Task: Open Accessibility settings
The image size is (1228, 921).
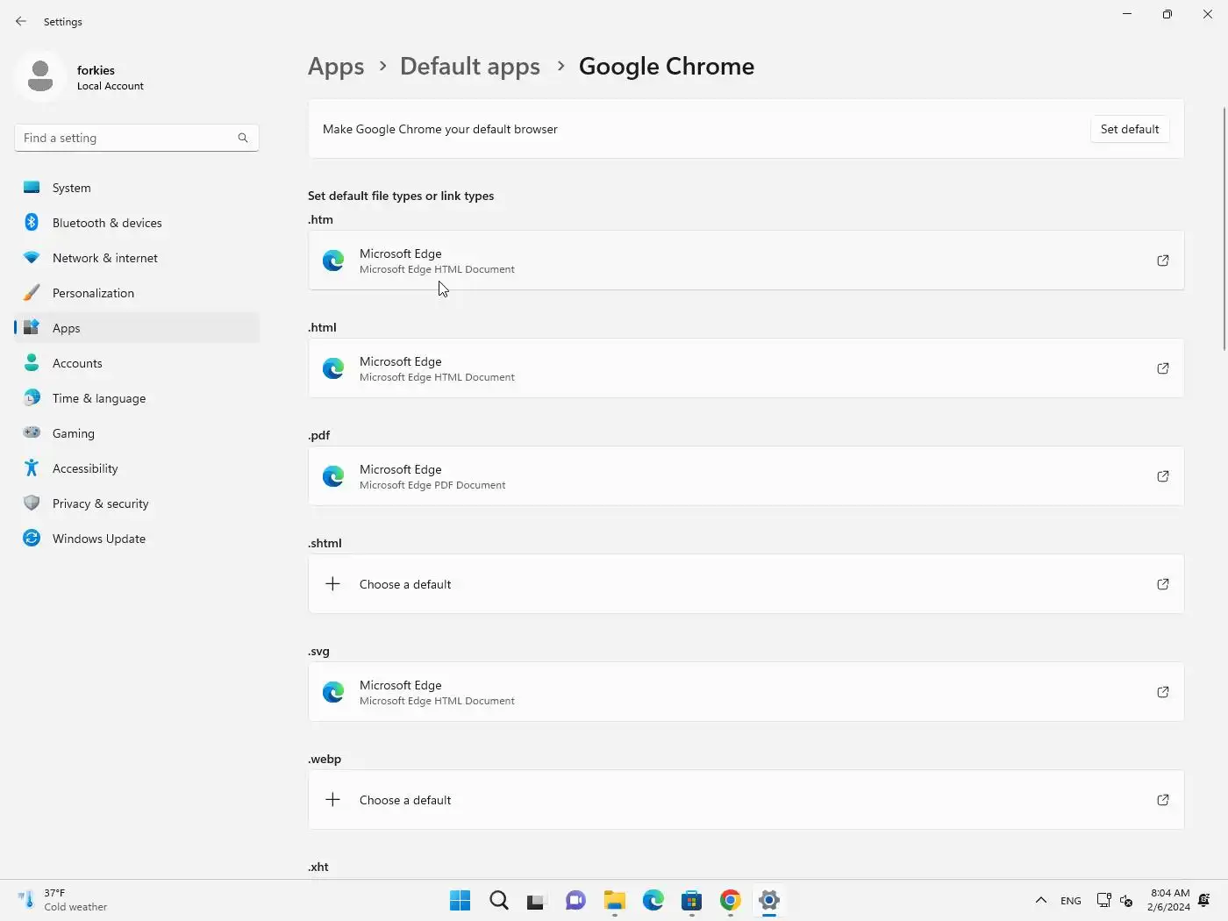Action: pos(137,468)
